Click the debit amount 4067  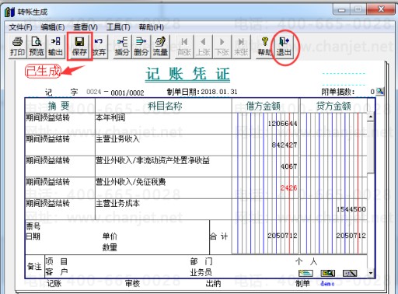pos(288,166)
